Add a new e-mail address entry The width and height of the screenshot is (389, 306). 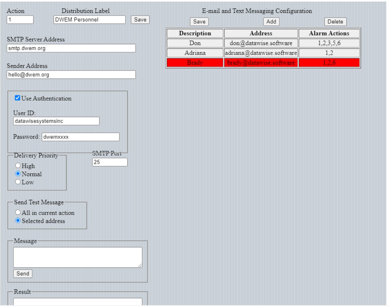click(x=271, y=22)
